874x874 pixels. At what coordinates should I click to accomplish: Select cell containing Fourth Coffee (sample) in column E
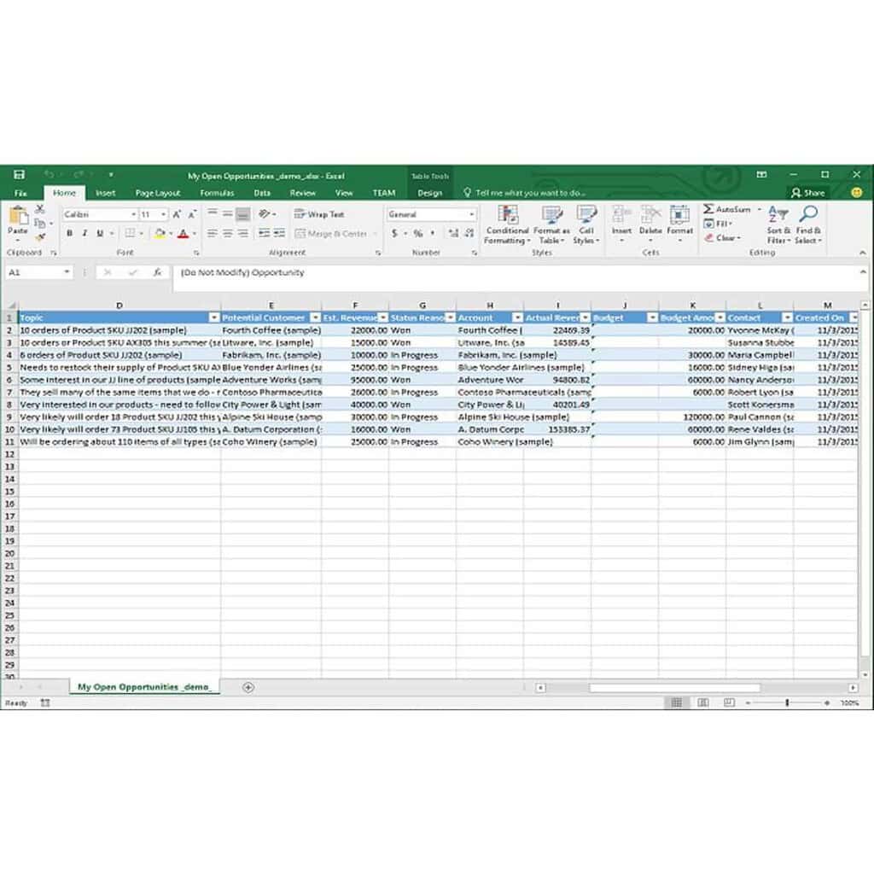271,330
